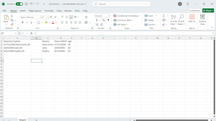
Task: Increase font size with larger A
Action: coord(51,17)
